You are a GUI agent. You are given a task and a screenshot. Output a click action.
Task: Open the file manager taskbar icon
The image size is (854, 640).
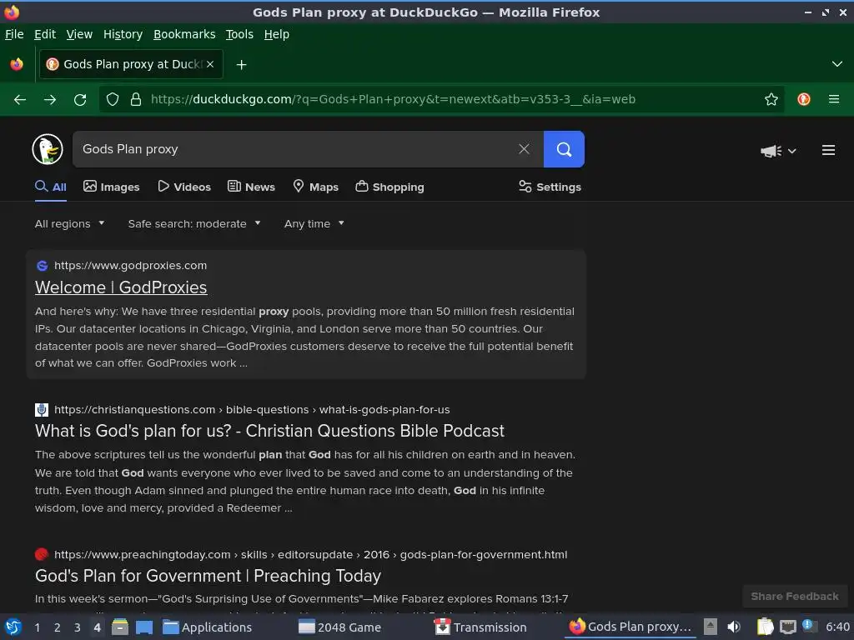[x=120, y=627]
